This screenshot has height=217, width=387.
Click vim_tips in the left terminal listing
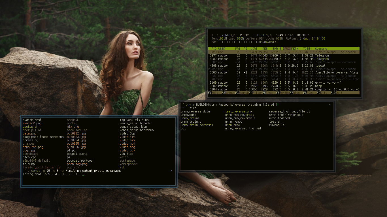point(126,154)
